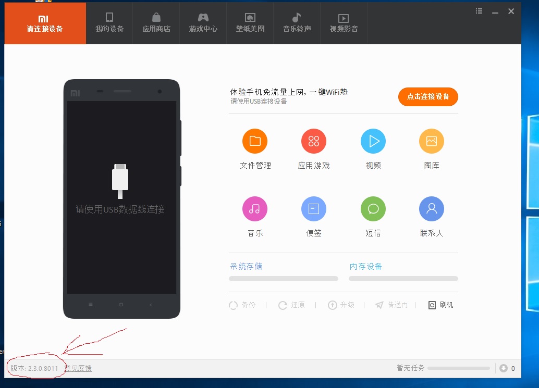Click the 暂无任务 task progress bar

[x=459, y=368]
